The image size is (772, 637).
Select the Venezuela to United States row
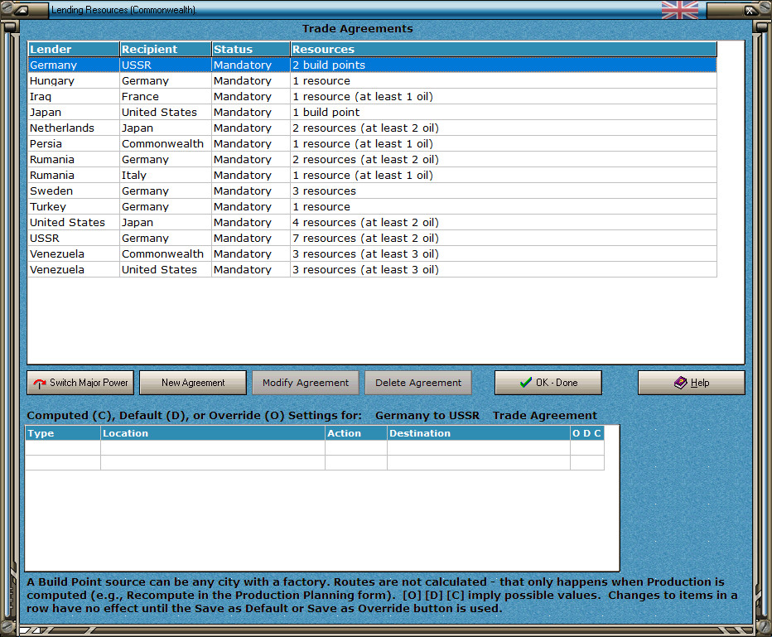tap(372, 270)
